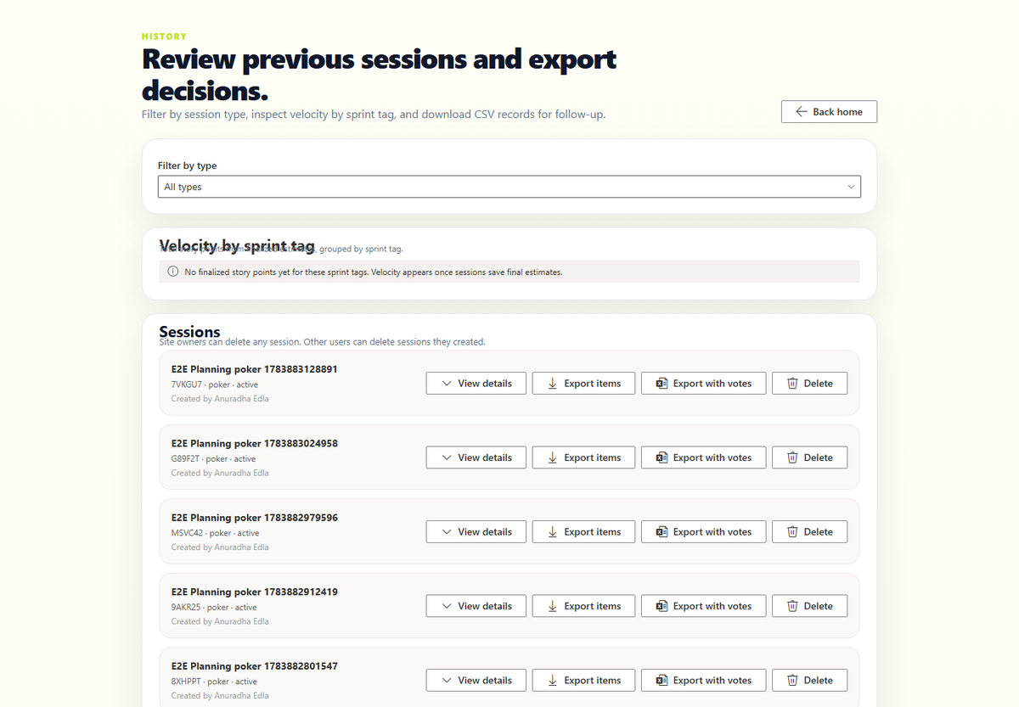Image resolution: width=1019 pixels, height=707 pixels.
Task: Click the Excel icon for session 7VKGU7
Action: point(662,384)
